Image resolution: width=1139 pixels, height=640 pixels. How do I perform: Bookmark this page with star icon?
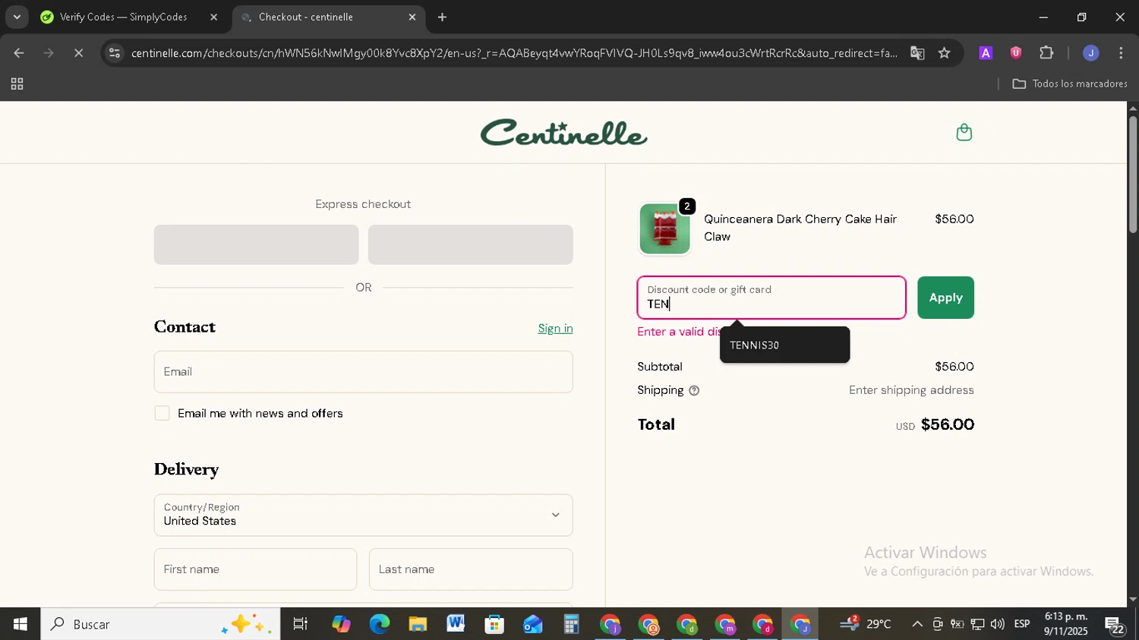coord(944,53)
